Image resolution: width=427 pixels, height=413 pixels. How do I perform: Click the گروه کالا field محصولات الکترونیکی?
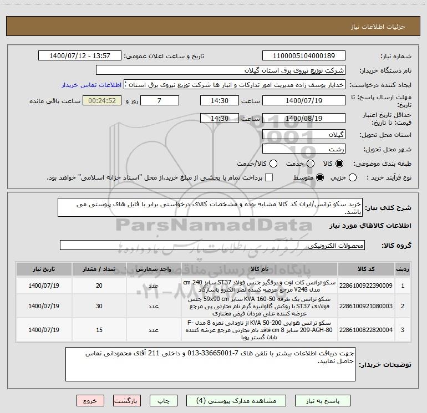point(212,245)
